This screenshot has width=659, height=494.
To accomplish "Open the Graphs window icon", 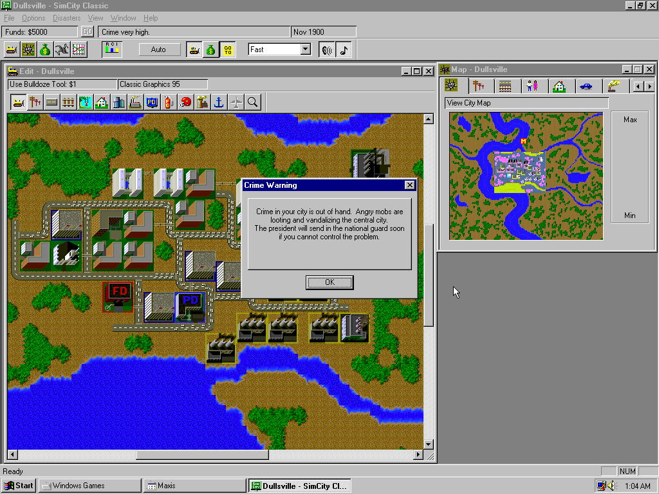I will [79, 50].
